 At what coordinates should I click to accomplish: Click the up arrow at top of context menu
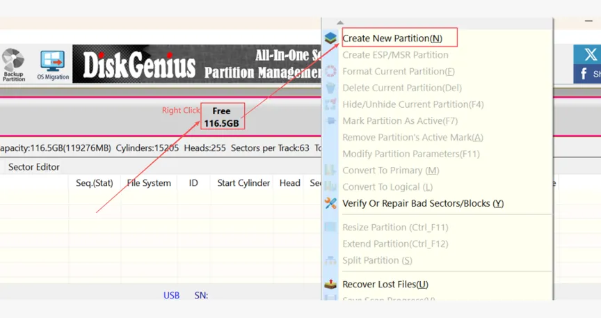pyautogui.click(x=340, y=23)
